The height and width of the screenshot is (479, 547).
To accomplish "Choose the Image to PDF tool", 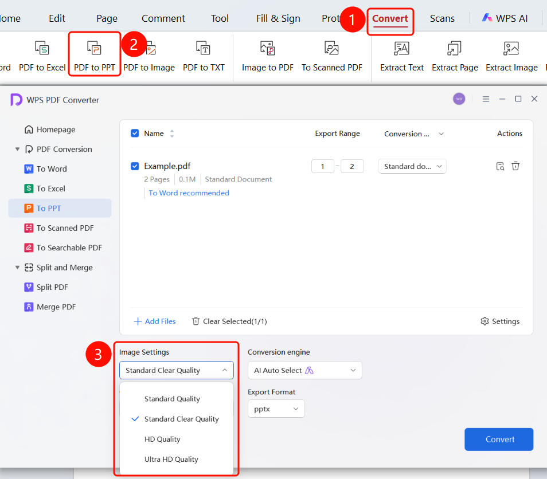I will click(268, 54).
